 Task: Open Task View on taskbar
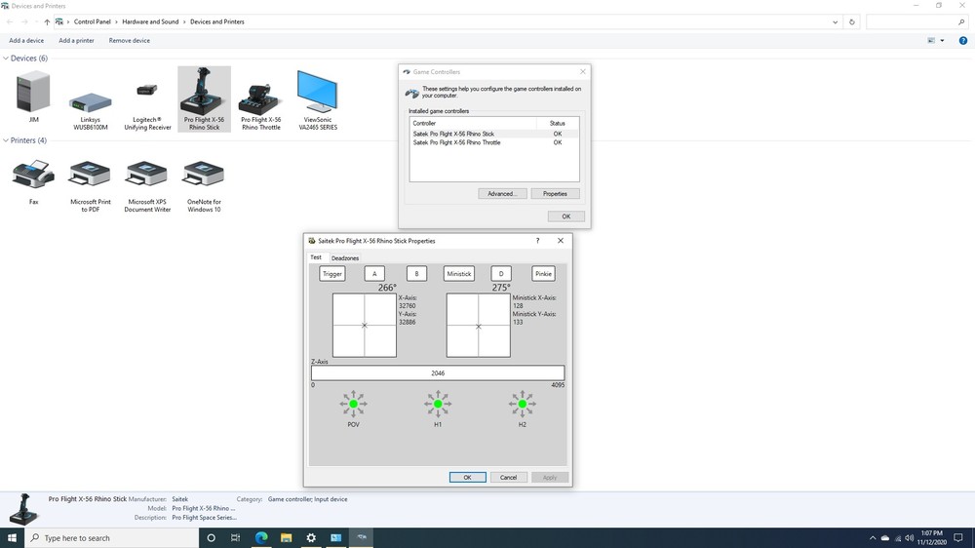point(236,538)
